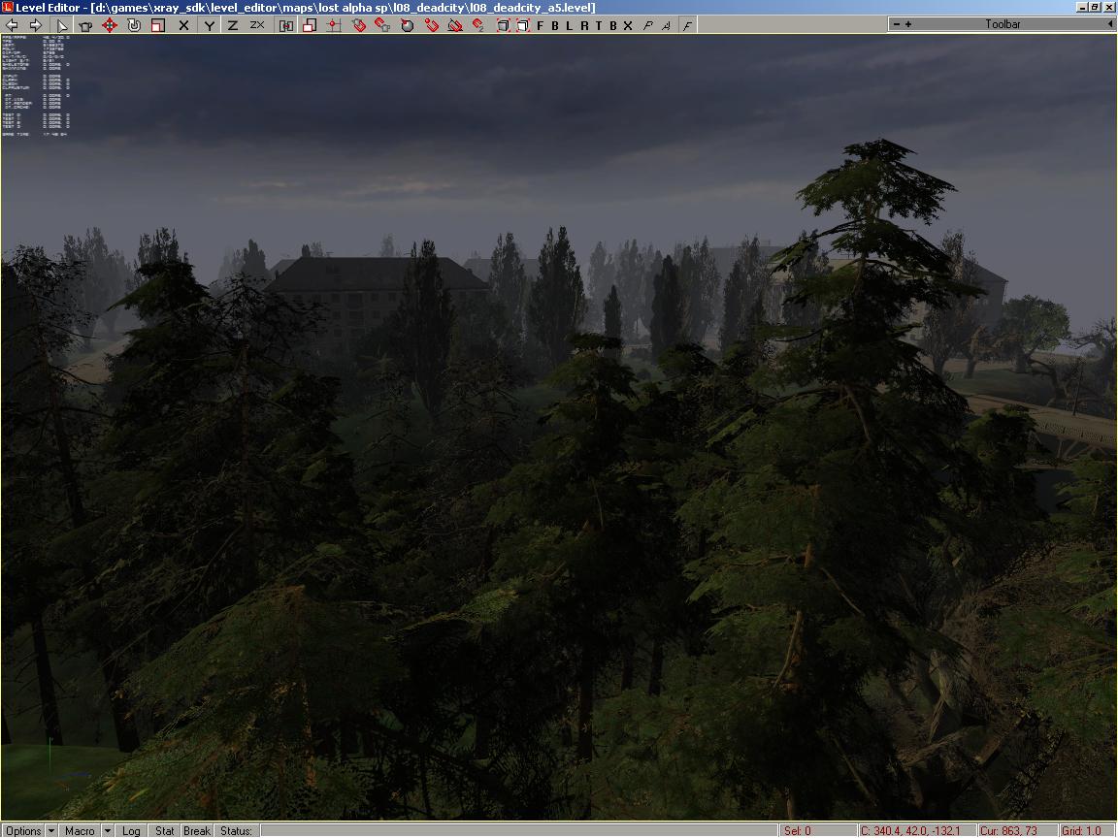Toggle object snap magnet icon
This screenshot has height=838, width=1118.
pyautogui.click(x=359, y=25)
